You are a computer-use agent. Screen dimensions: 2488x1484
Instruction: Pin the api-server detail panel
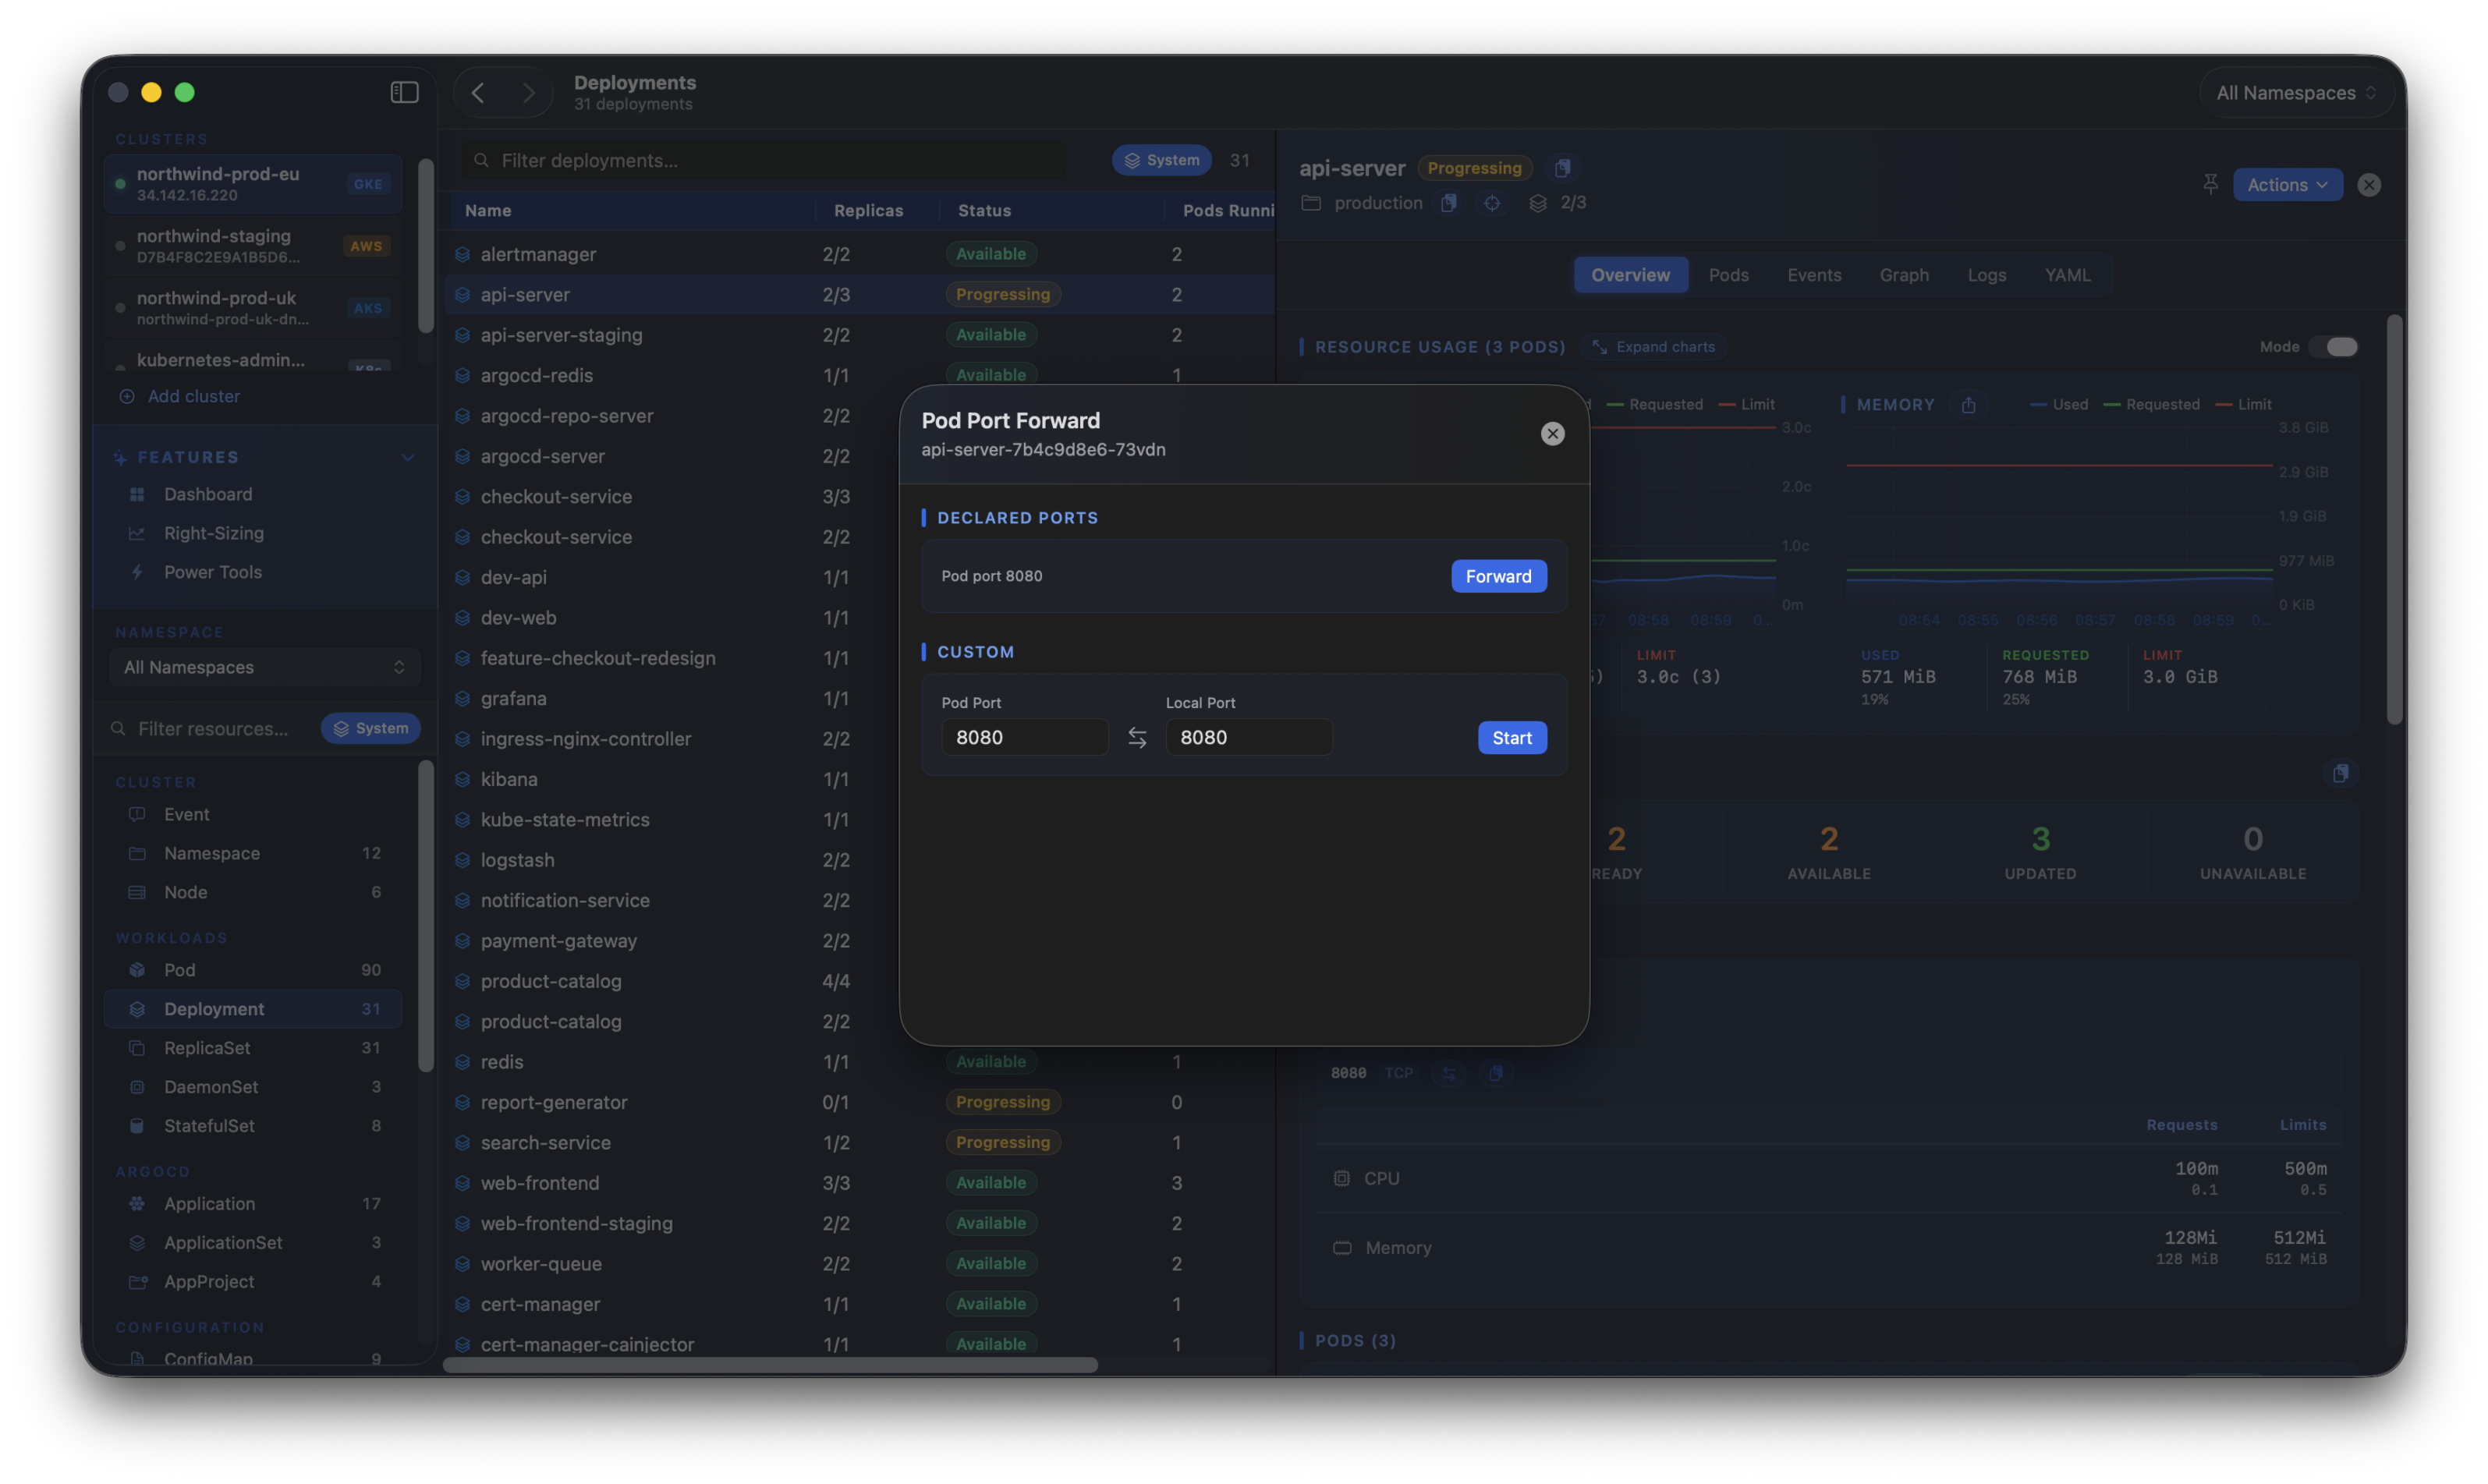coord(2210,185)
